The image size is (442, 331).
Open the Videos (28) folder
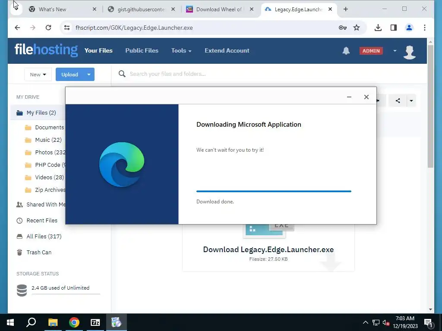(x=44, y=177)
